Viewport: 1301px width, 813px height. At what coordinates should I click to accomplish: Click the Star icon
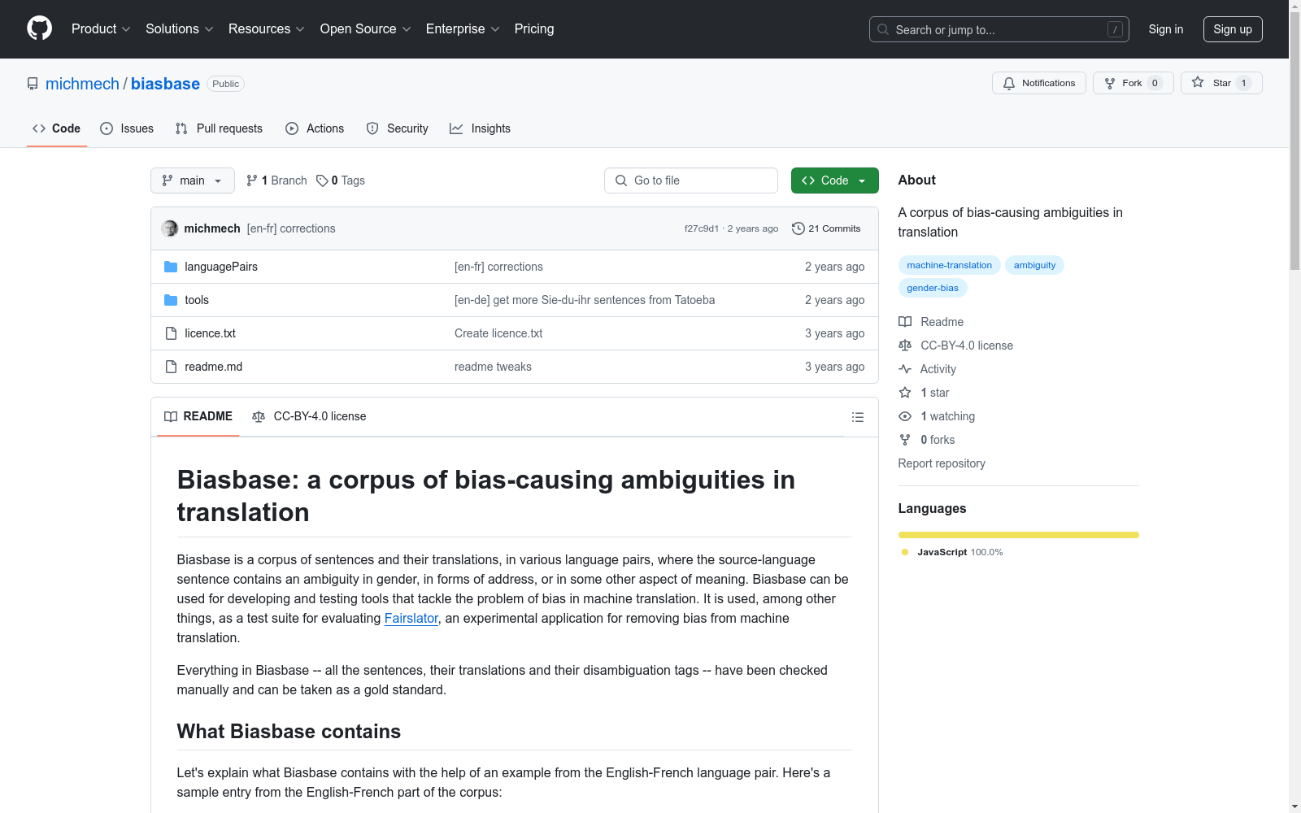1198,82
